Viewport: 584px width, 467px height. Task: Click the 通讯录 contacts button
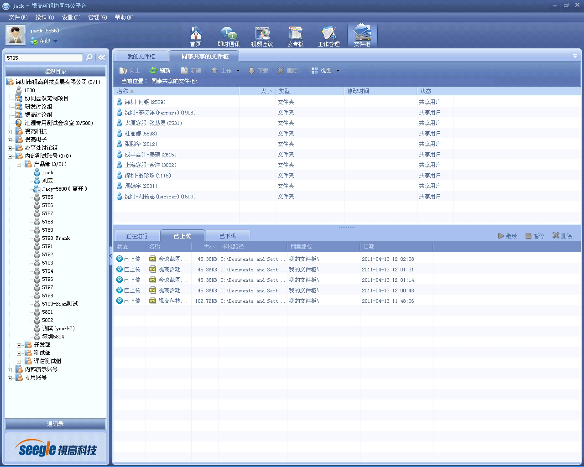pos(56,424)
